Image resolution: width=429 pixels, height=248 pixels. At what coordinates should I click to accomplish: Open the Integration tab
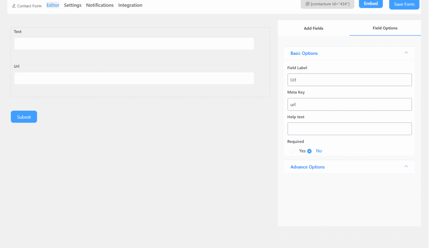tap(130, 5)
